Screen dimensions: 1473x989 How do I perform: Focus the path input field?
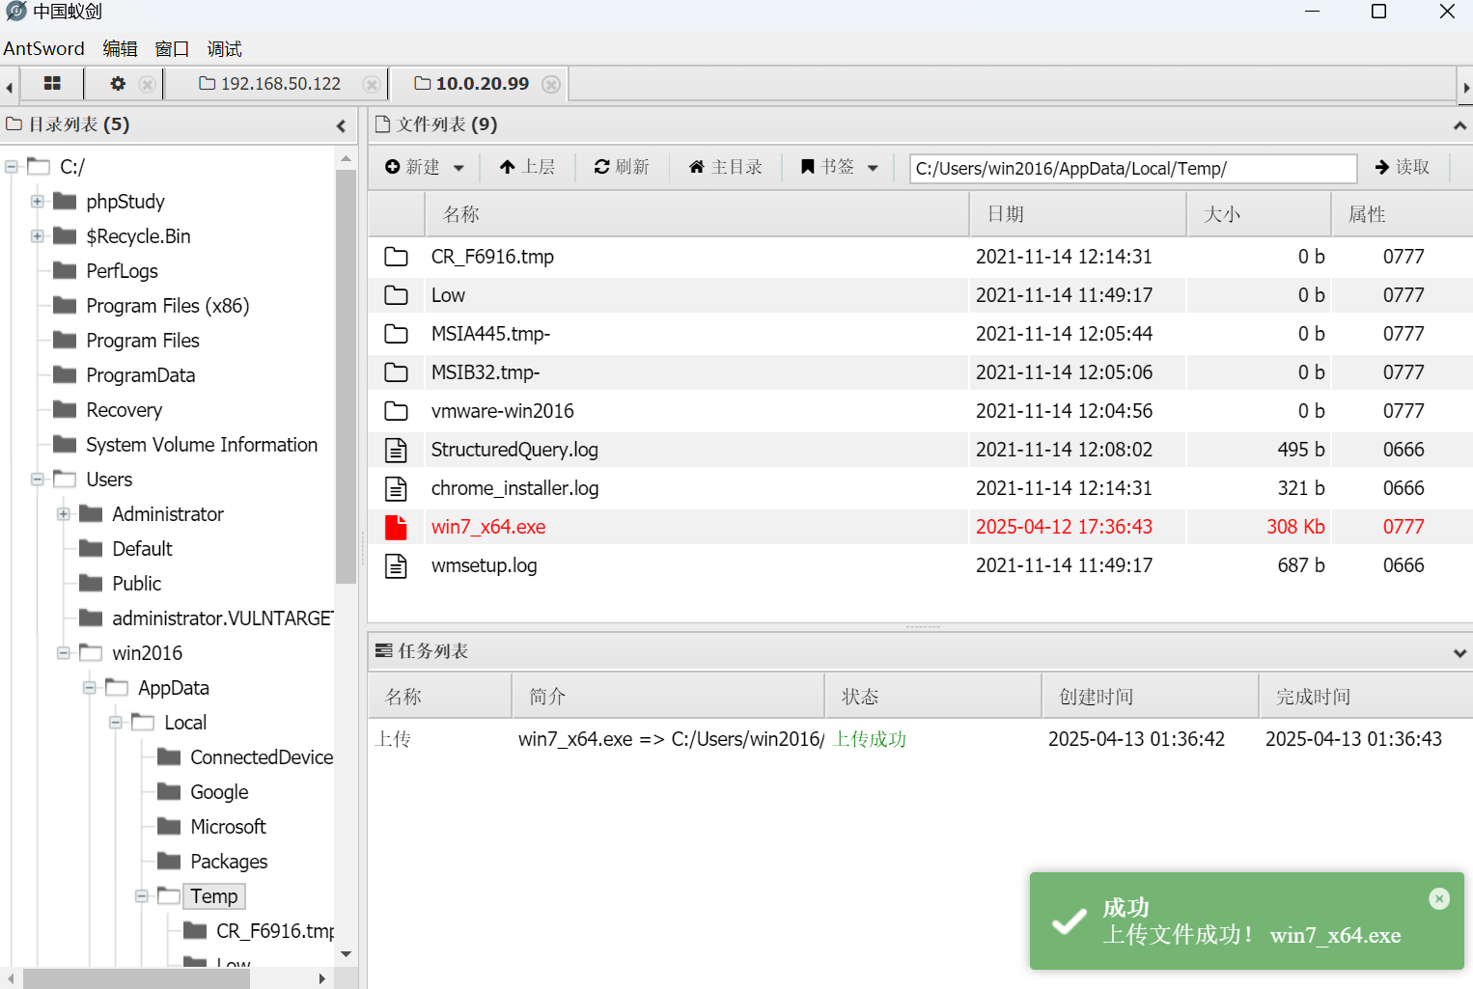point(1133,168)
